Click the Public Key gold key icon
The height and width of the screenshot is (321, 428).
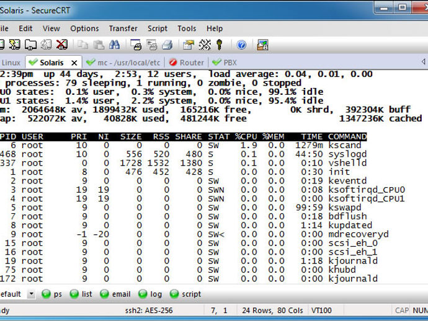point(219,45)
